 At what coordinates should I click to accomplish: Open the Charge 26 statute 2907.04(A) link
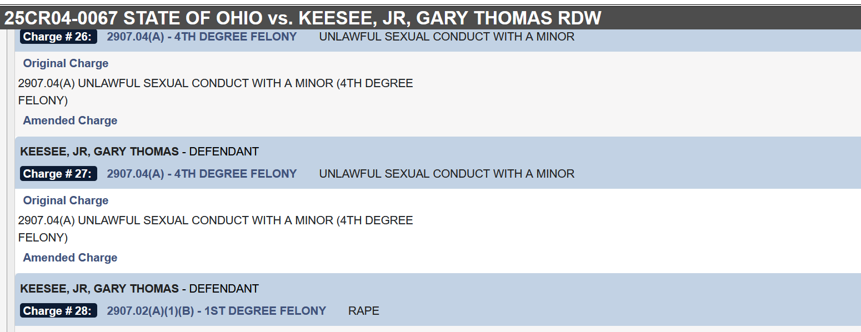(202, 37)
